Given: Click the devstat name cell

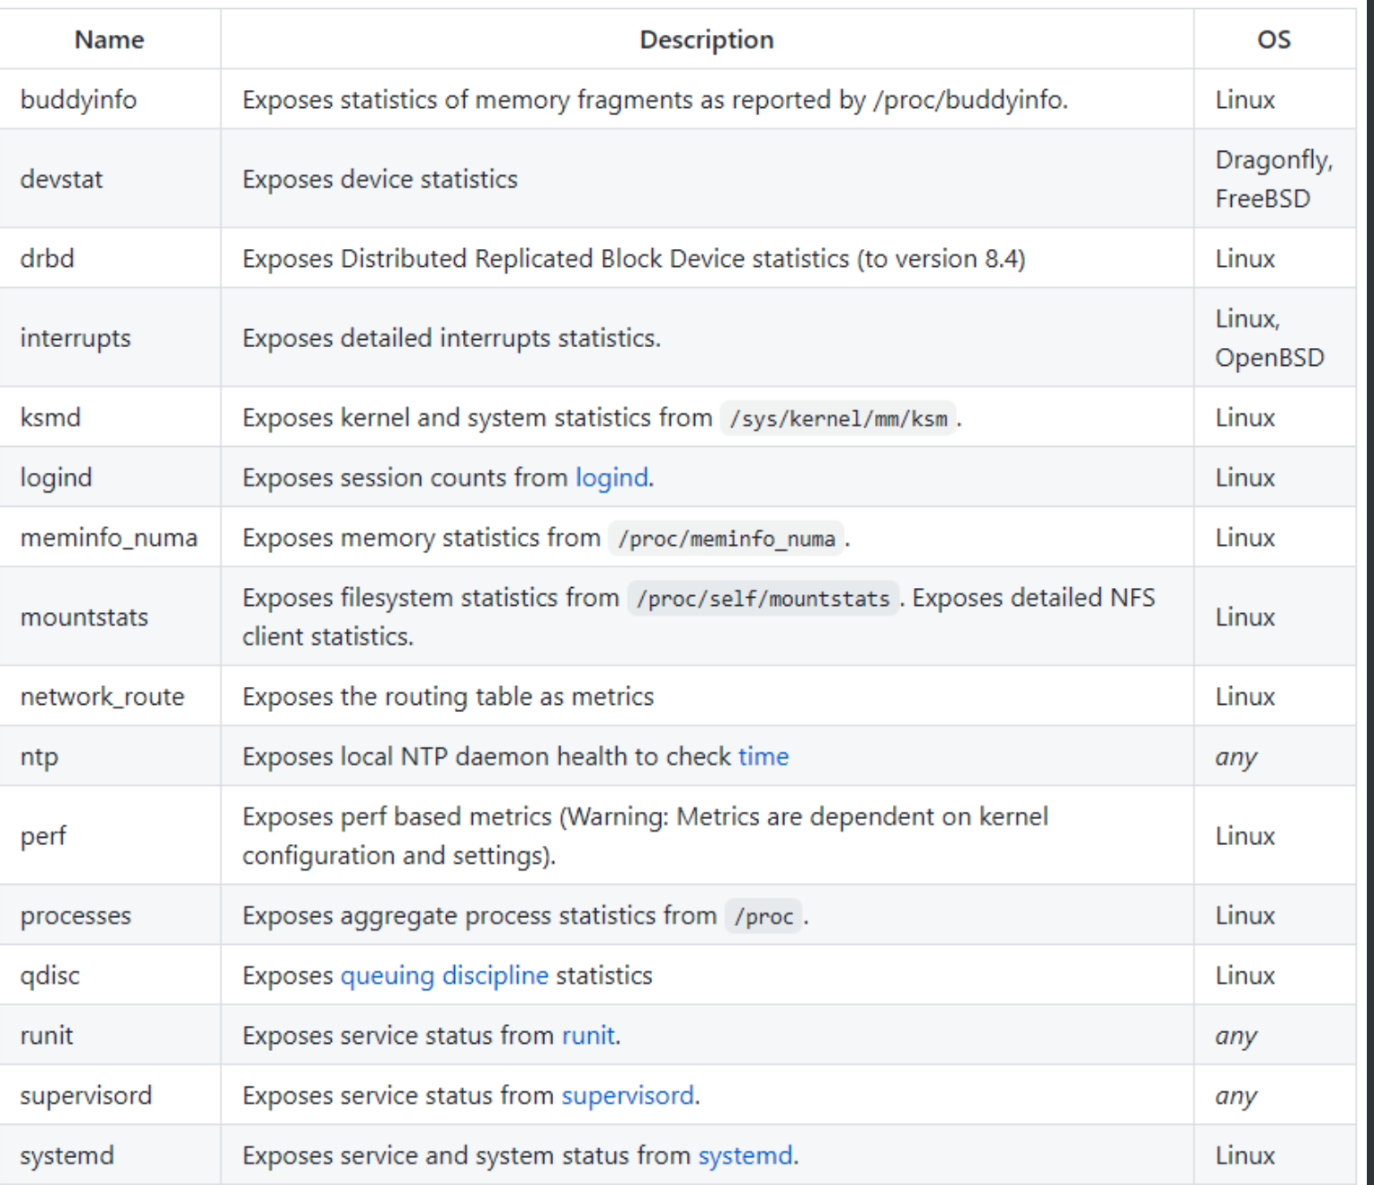Looking at the screenshot, I should (61, 179).
